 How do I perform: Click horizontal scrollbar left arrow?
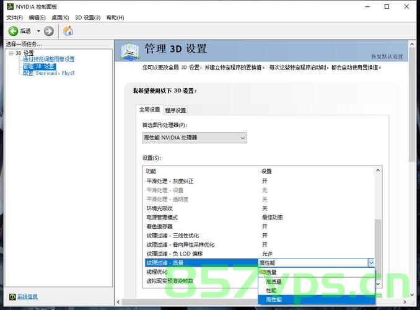[x=118, y=302]
